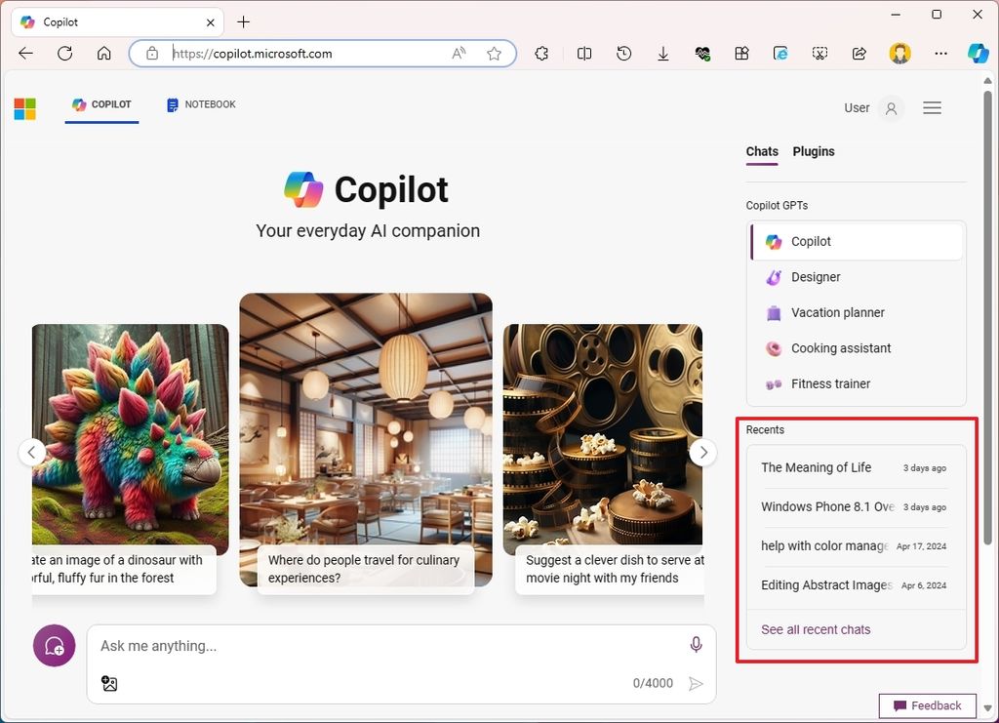Click the send message arrow icon

pos(697,683)
